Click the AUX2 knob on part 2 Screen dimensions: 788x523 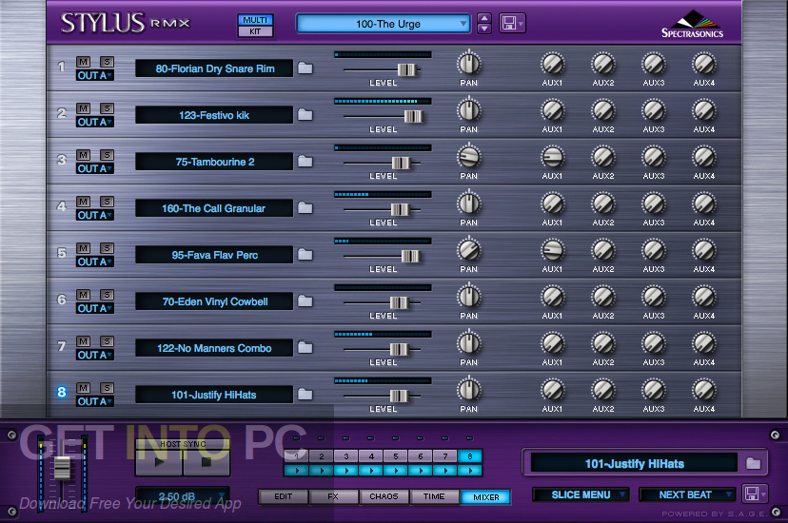pyautogui.click(x=603, y=110)
